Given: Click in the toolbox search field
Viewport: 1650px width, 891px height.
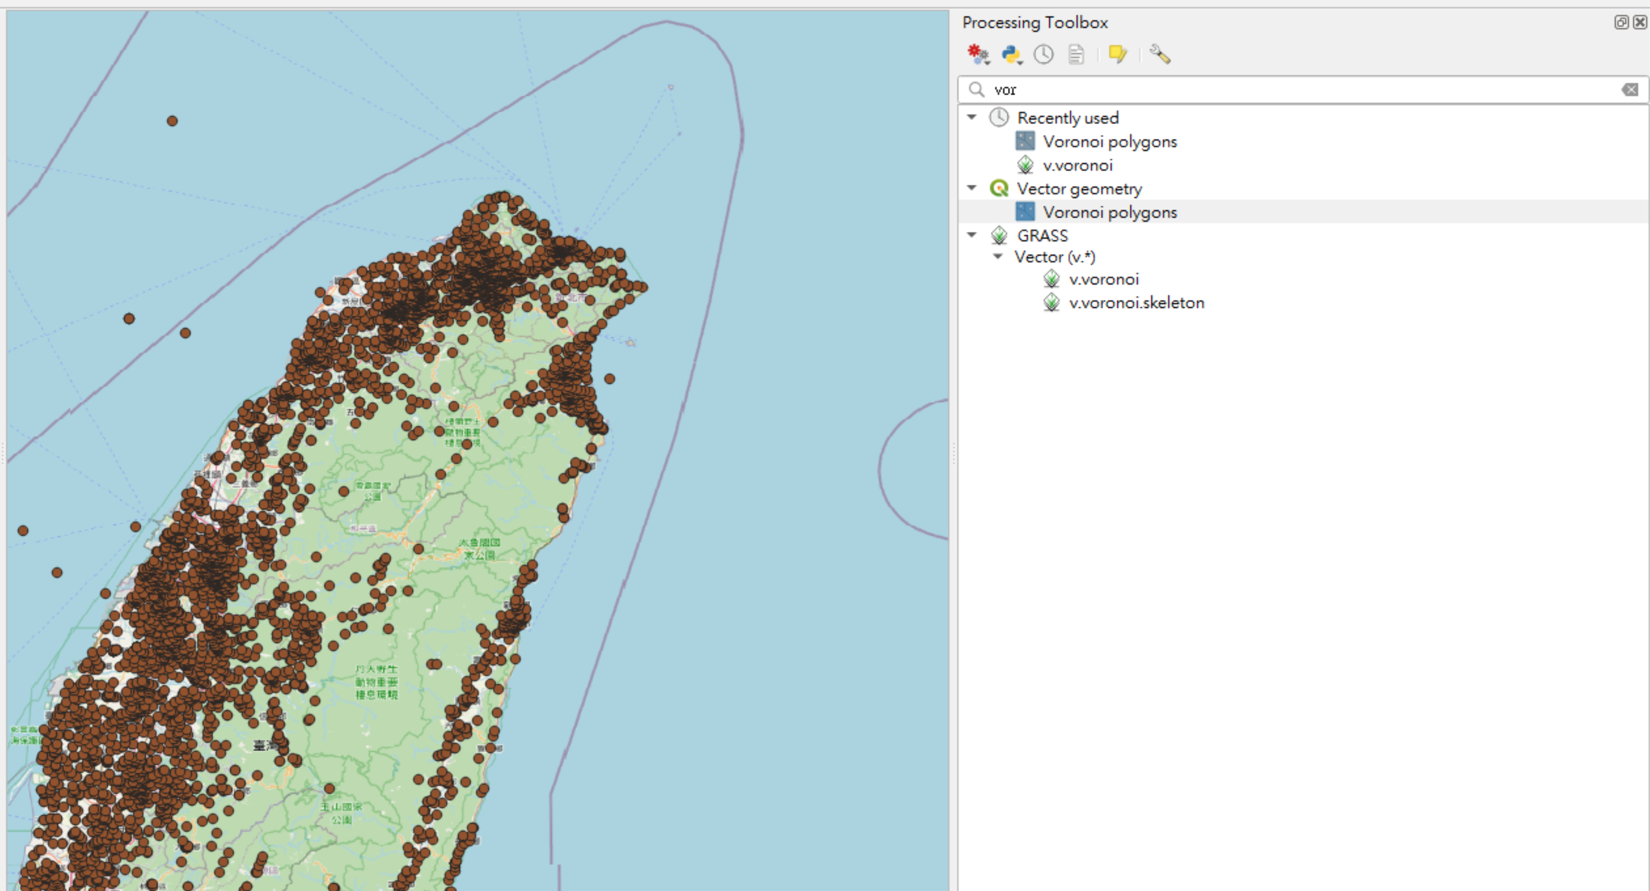Looking at the screenshot, I should pyautogui.click(x=1281, y=90).
